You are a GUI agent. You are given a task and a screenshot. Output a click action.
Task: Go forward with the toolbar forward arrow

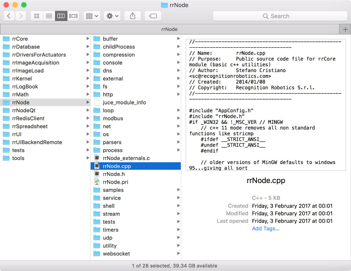point(21,16)
